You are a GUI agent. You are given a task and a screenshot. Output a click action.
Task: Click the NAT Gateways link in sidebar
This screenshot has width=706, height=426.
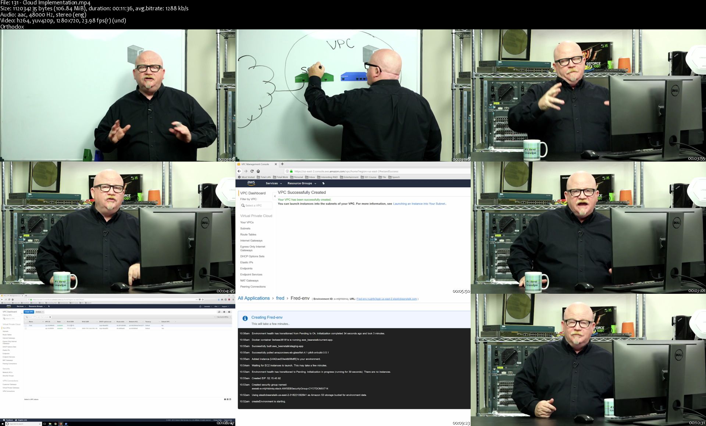(x=249, y=280)
